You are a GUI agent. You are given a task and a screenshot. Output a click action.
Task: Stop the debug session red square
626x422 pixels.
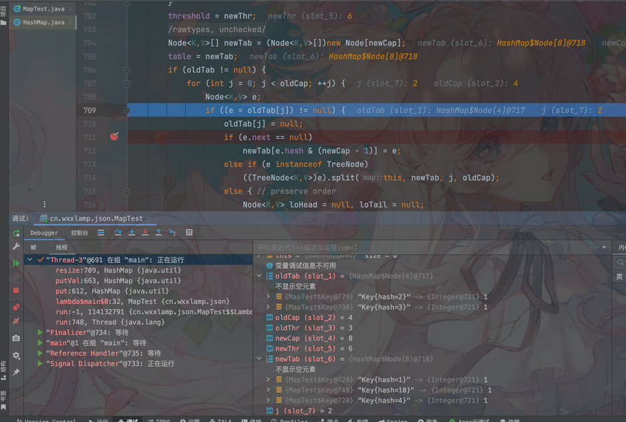(x=16, y=290)
